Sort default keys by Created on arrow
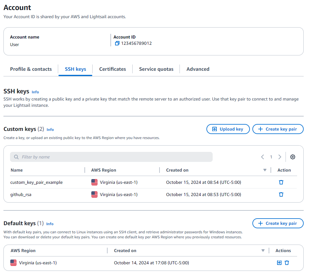 click(x=263, y=251)
